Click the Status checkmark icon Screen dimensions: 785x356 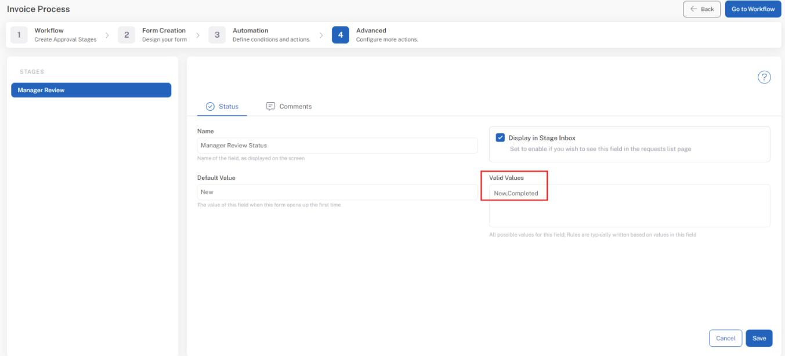[x=210, y=106]
